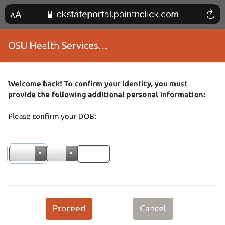Screen dimensions: 225x225
Task: Click the padlock security icon in address bar
Action: (x=50, y=14)
